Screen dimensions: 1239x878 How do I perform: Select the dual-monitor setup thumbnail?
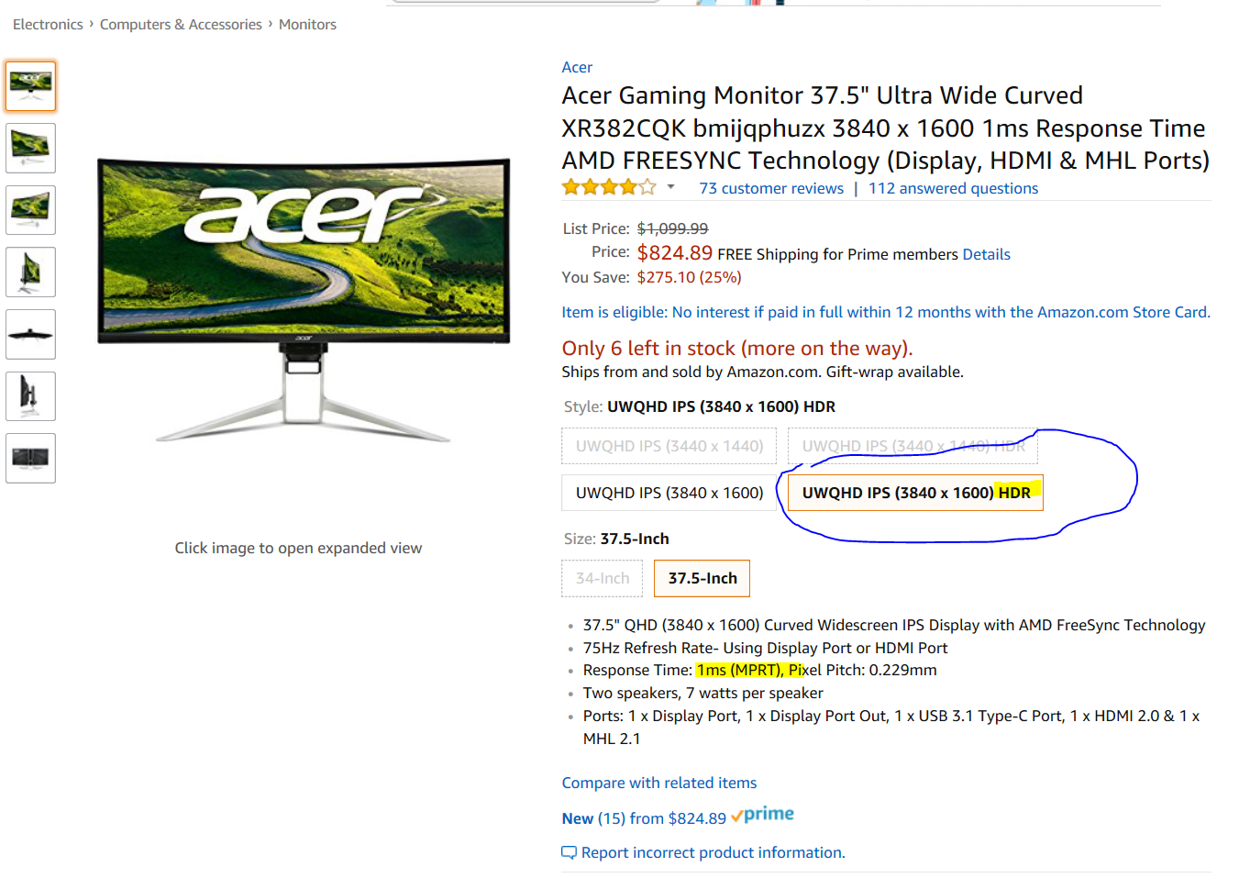30,458
